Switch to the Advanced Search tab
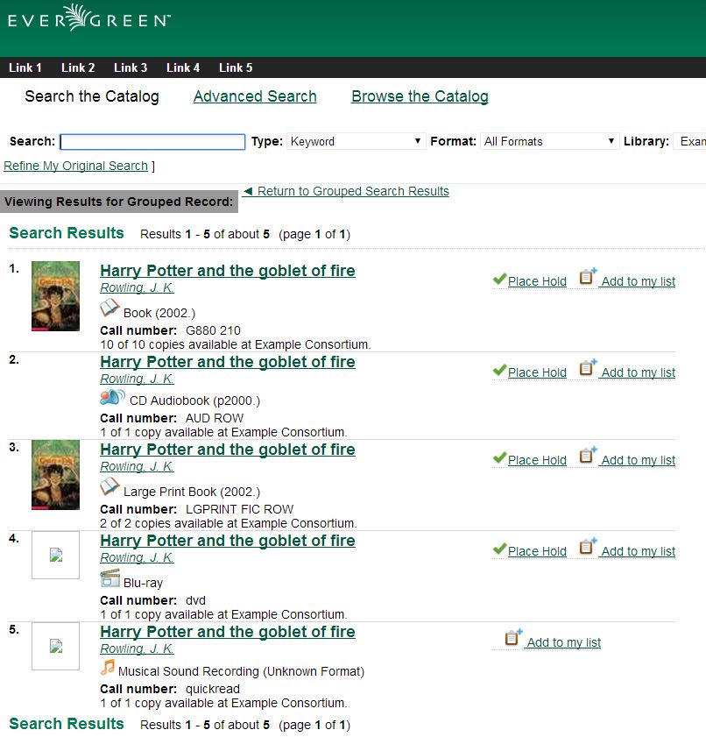706x737 pixels. click(x=254, y=96)
